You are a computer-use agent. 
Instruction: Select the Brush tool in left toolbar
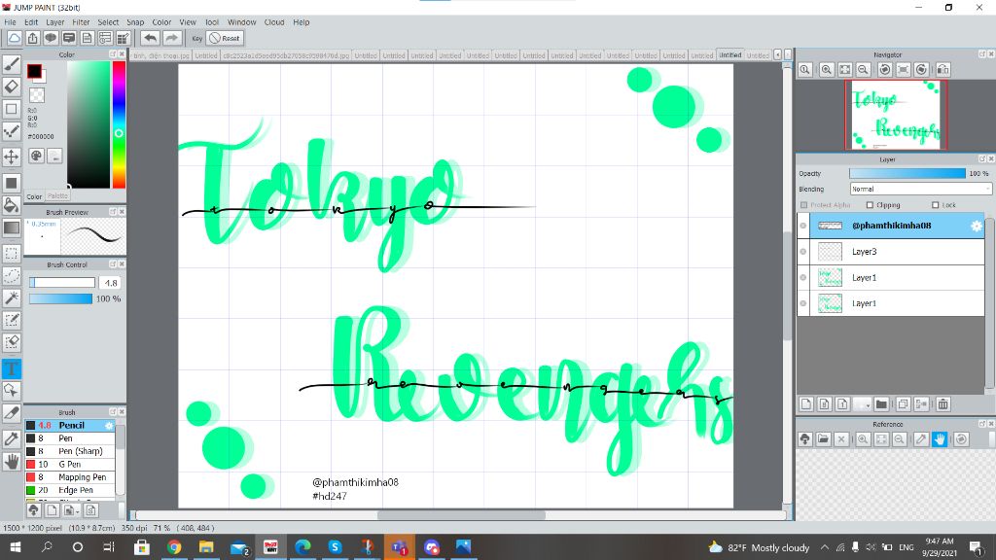pos(12,63)
